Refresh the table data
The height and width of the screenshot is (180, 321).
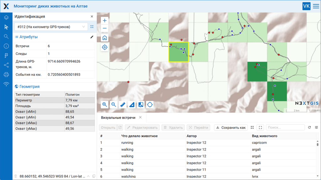(x=309, y=127)
